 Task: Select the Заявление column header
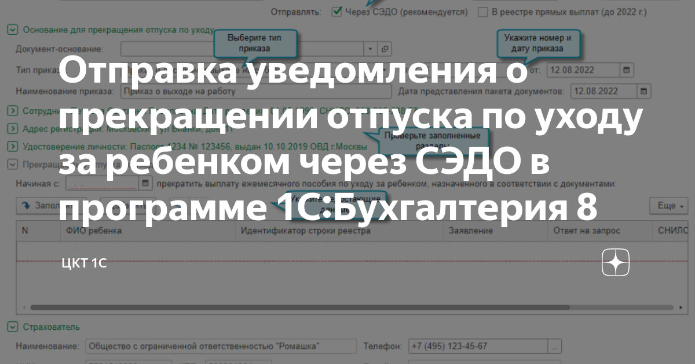495,231
